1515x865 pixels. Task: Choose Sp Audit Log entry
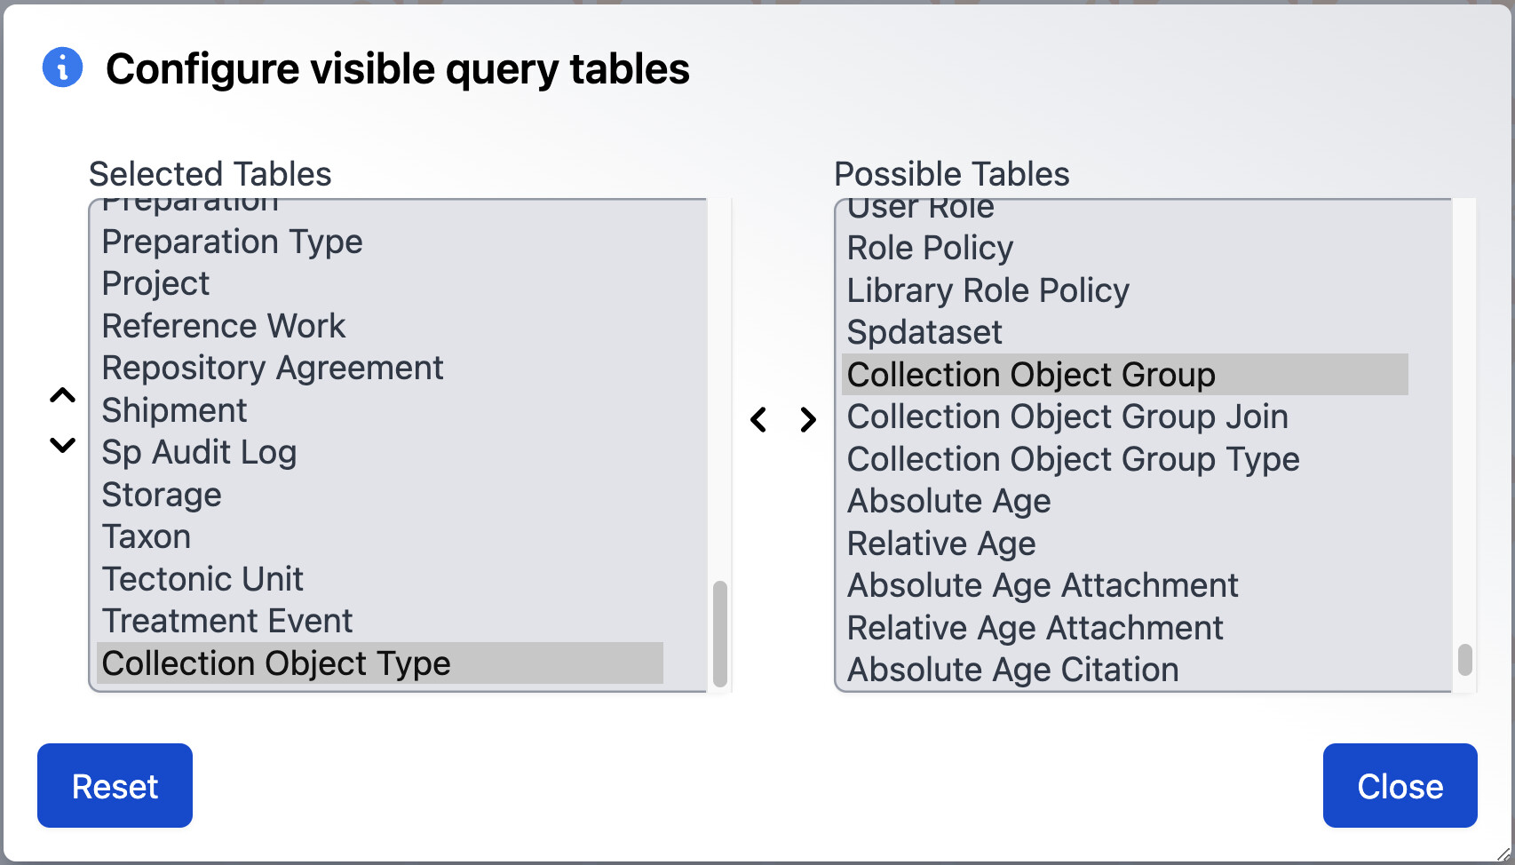click(380, 452)
